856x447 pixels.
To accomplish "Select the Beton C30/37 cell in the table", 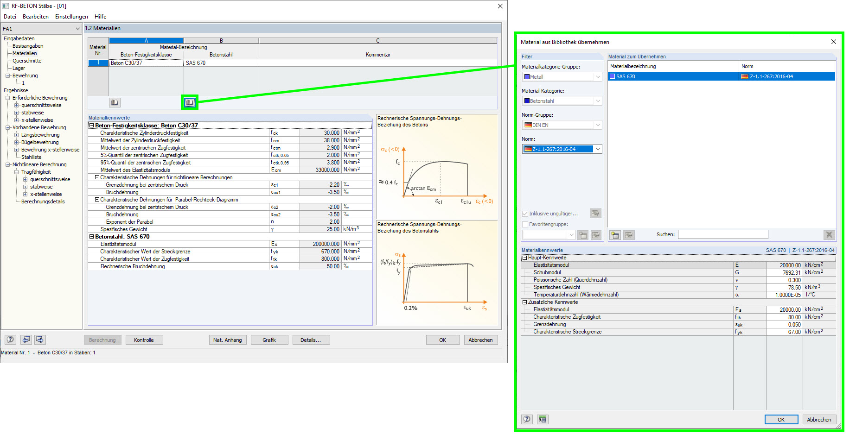I will click(147, 63).
